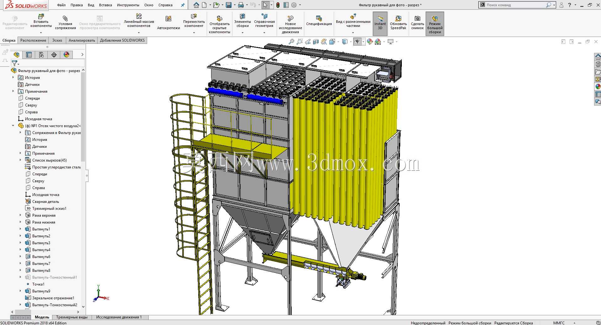
Task: Click the Home icon in the quick access bar
Action: (x=196, y=5)
